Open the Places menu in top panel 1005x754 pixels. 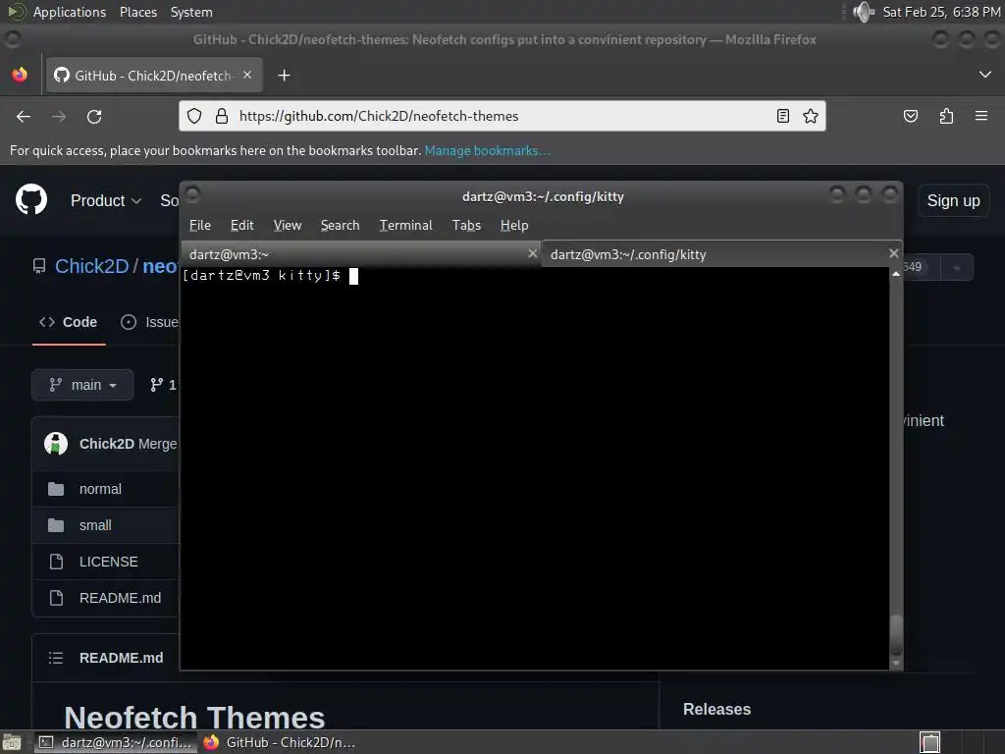click(x=137, y=12)
